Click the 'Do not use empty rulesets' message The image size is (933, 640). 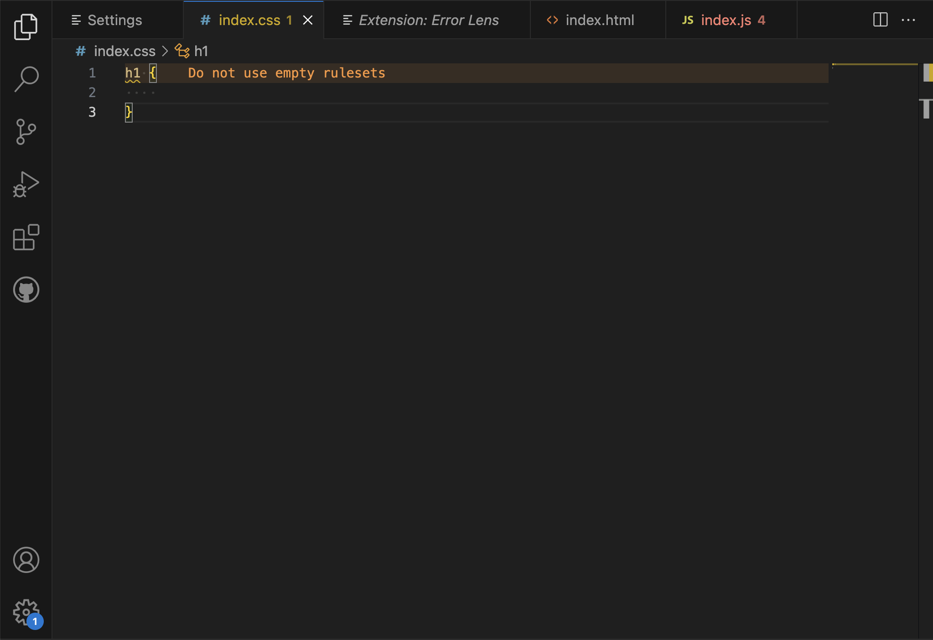click(x=286, y=73)
